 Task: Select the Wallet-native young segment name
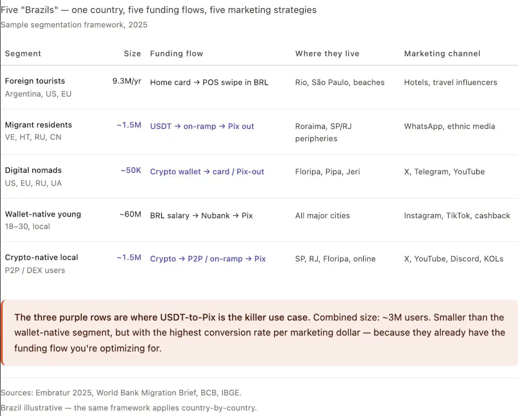click(43, 214)
